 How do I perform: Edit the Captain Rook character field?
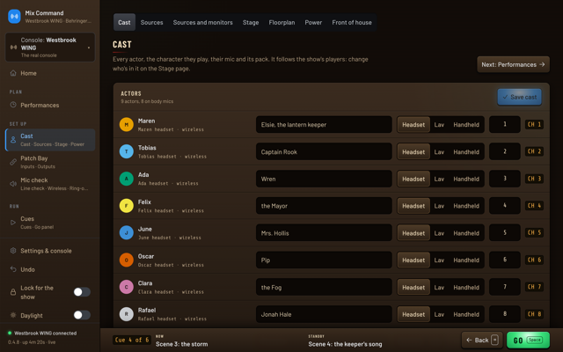324,152
